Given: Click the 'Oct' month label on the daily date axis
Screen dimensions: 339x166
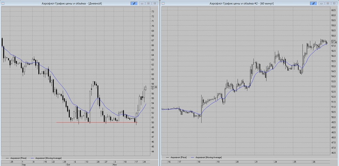Looking at the screenshot, I should 68,164.
